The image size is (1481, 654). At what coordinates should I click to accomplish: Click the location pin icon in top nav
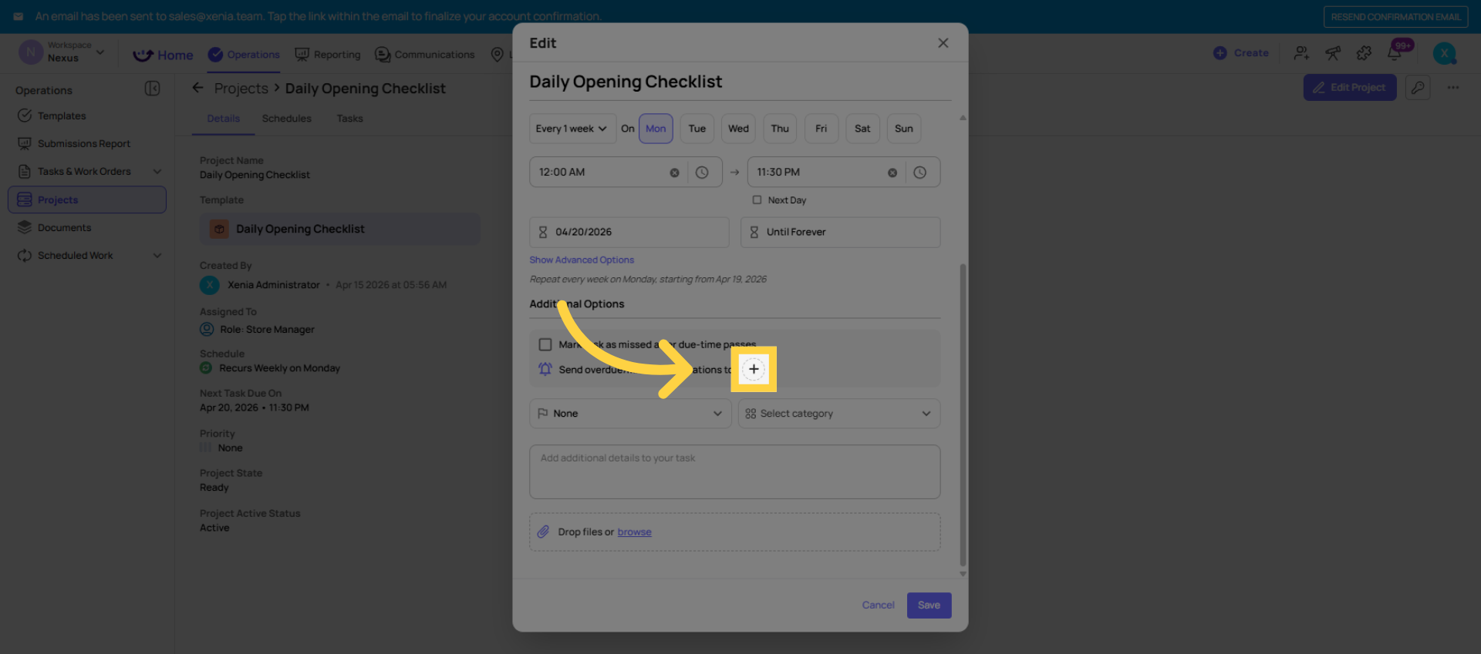tap(498, 55)
